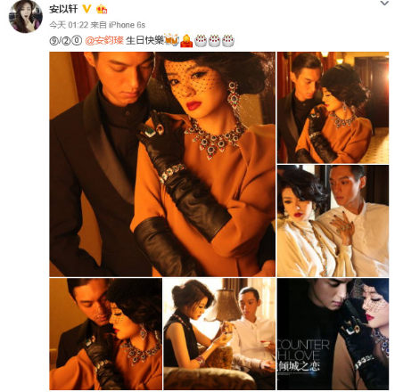Click the first birthday cake emoji

(201, 41)
